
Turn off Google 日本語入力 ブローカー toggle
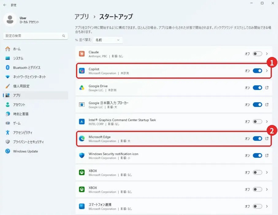tap(257, 105)
